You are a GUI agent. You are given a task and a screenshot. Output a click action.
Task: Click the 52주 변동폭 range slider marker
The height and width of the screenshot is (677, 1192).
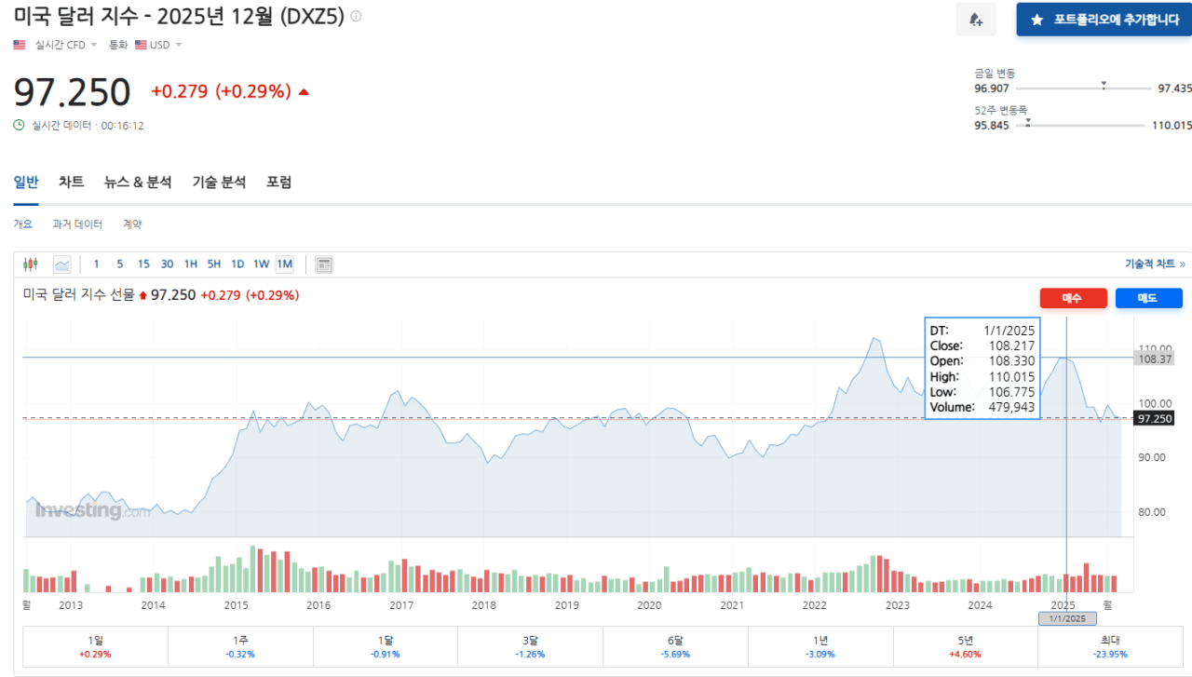tap(1028, 122)
